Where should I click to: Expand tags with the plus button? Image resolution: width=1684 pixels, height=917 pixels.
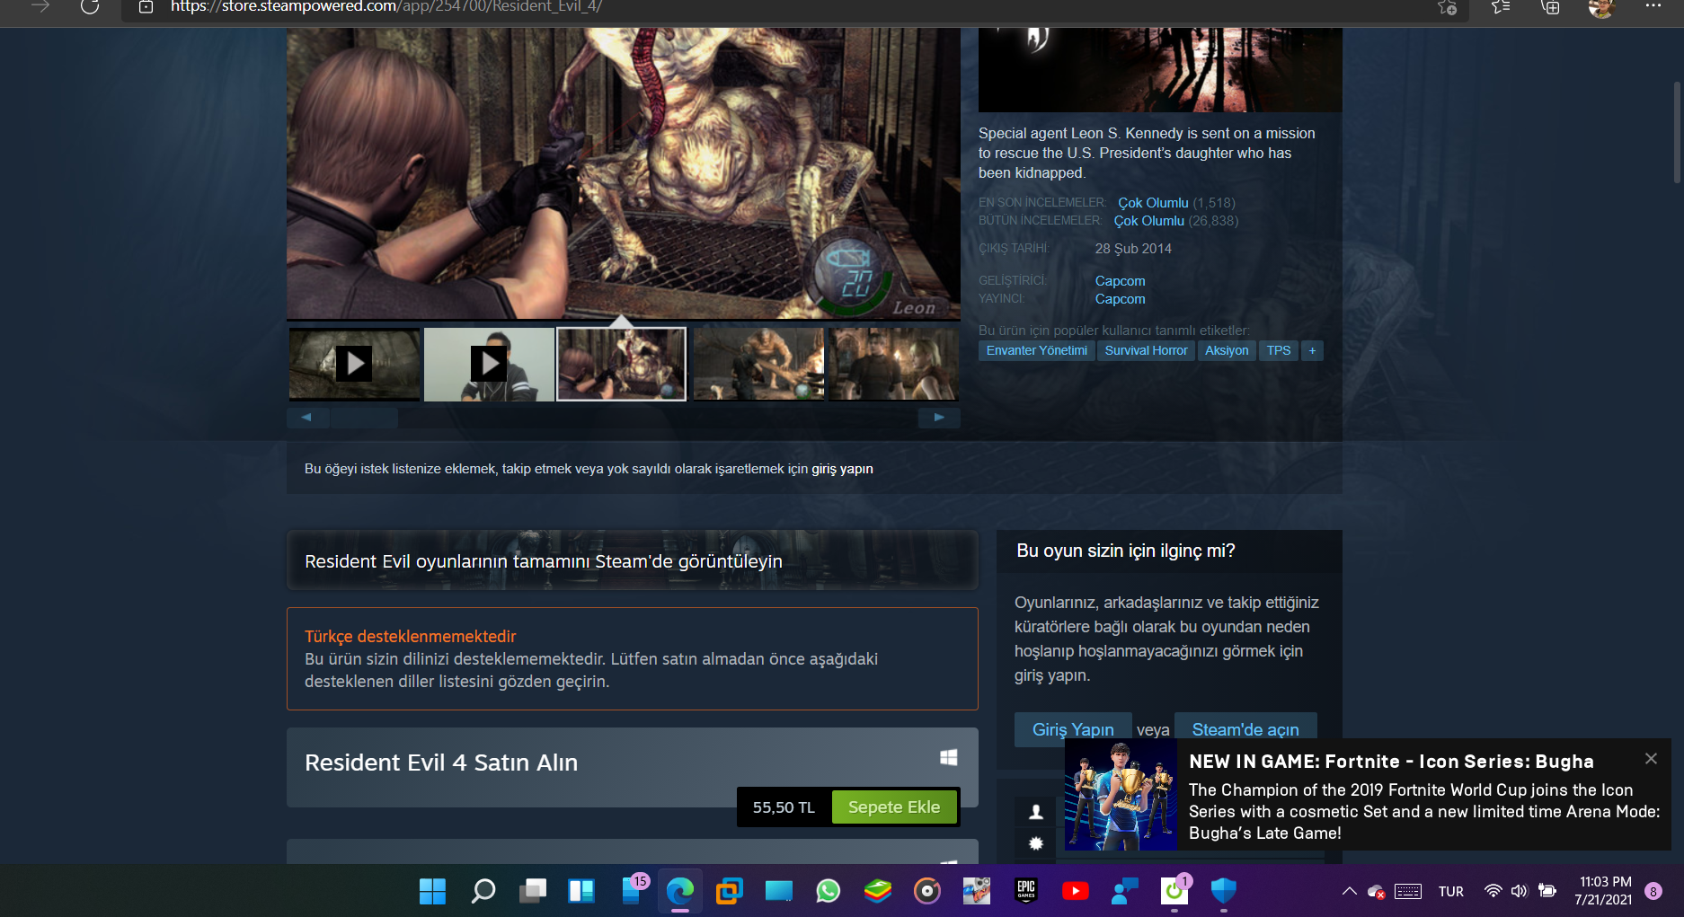1312,350
